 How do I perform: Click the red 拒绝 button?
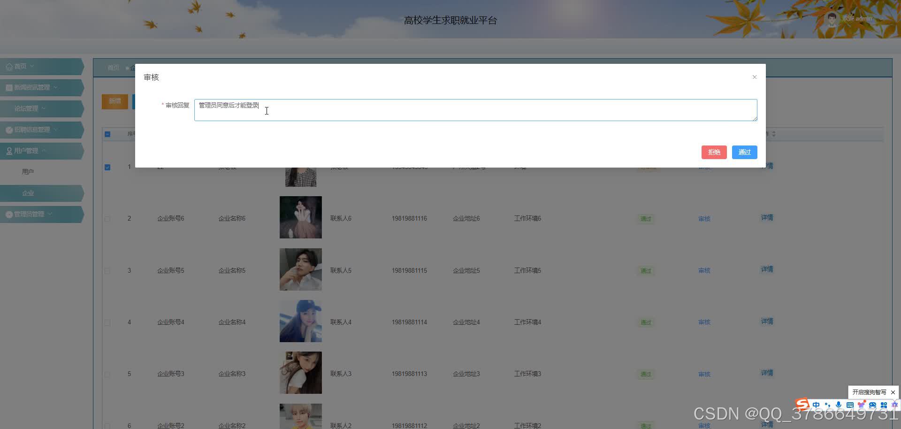[714, 152]
